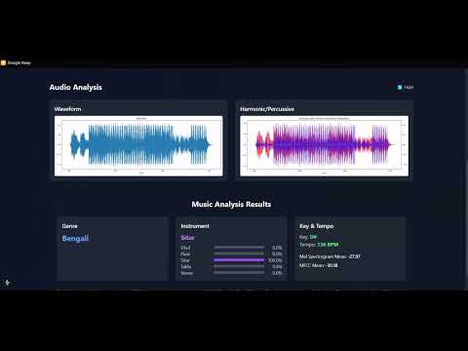Viewport: 468px width, 351px height.
Task: Click the Instrument card label
Action: [195, 226]
